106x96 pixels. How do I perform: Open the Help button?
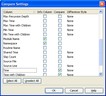click(x=94, y=91)
